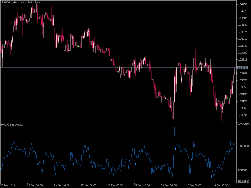The width and height of the screenshot is (251, 188).
Task: Click the 3 Jan 08:00 time label
Action: 195,185
